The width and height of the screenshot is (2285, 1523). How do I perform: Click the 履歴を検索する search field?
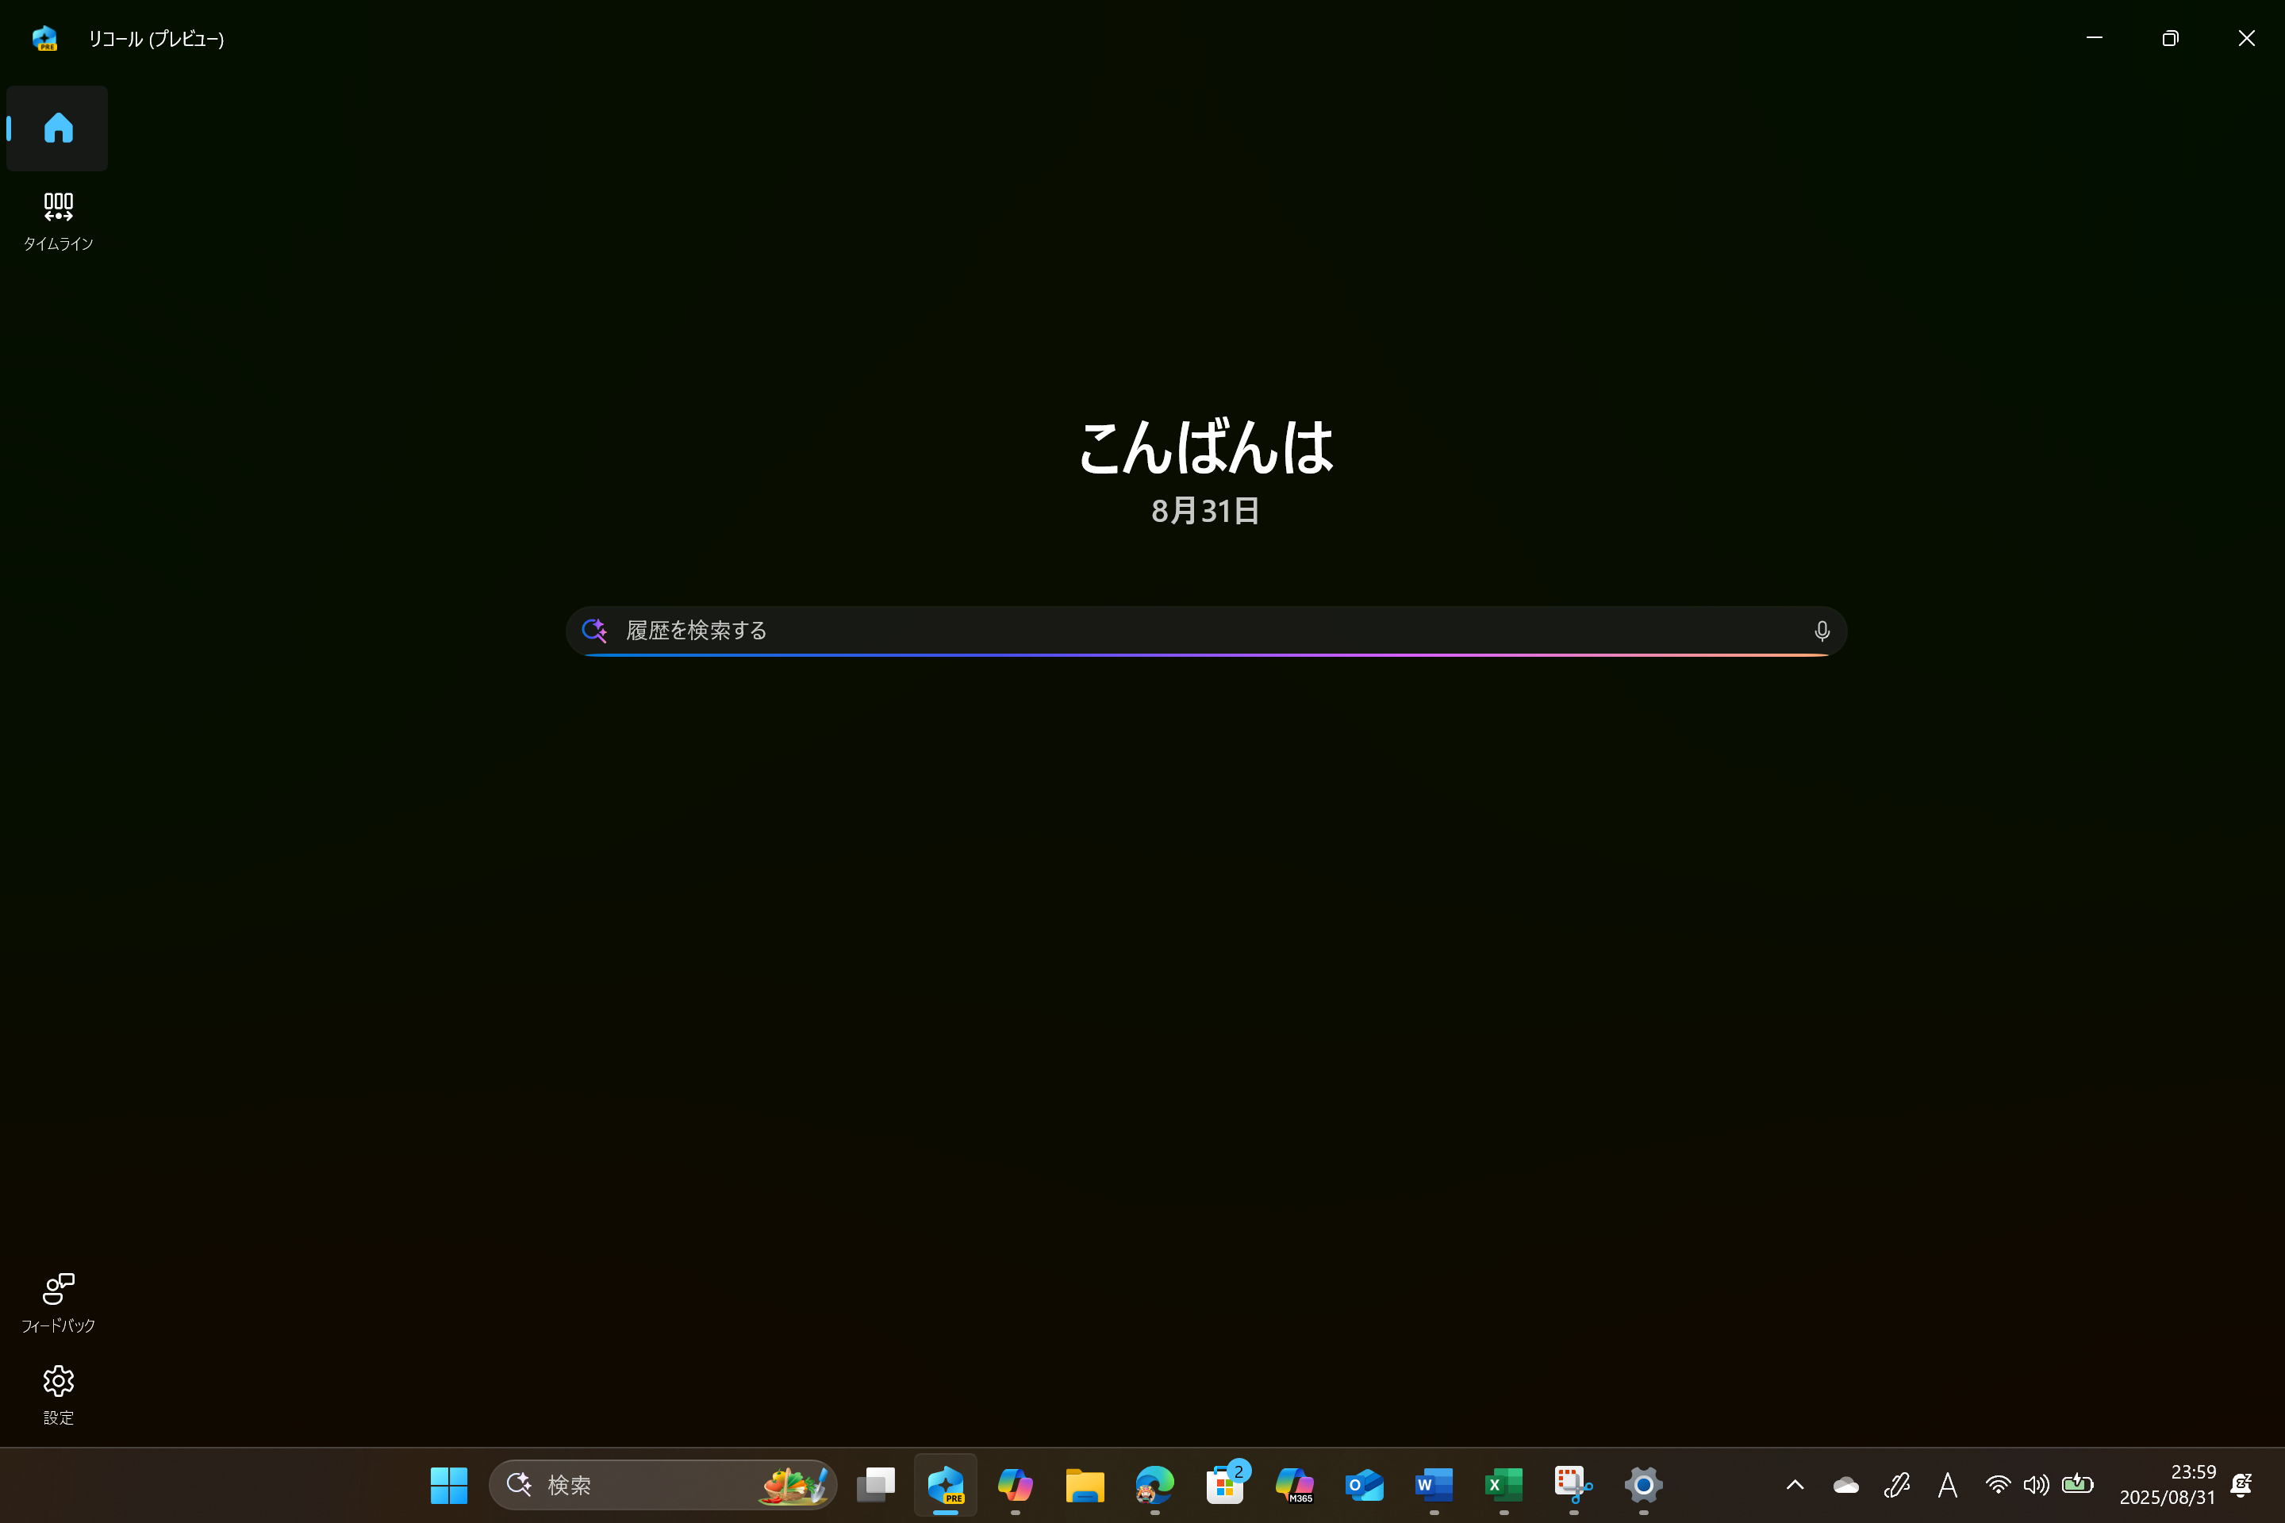[x=1204, y=631]
